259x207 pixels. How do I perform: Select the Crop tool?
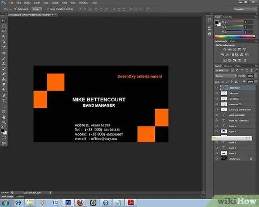tap(4, 42)
